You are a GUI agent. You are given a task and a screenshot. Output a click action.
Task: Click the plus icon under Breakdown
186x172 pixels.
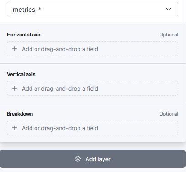[15, 128]
